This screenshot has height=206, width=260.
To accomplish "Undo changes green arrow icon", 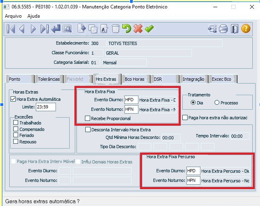I will pyautogui.click(x=127, y=29).
